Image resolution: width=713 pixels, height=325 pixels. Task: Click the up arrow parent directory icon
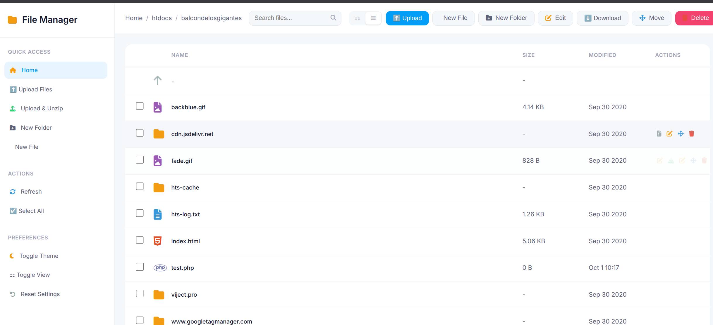click(157, 80)
